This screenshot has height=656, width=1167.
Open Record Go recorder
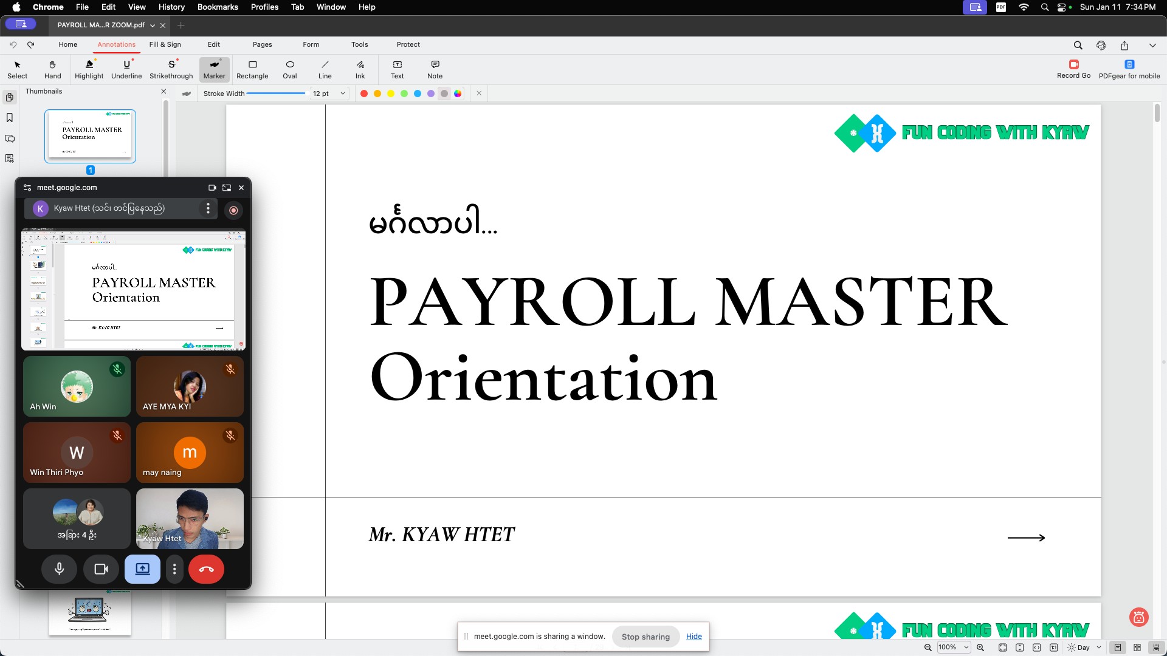click(1073, 69)
